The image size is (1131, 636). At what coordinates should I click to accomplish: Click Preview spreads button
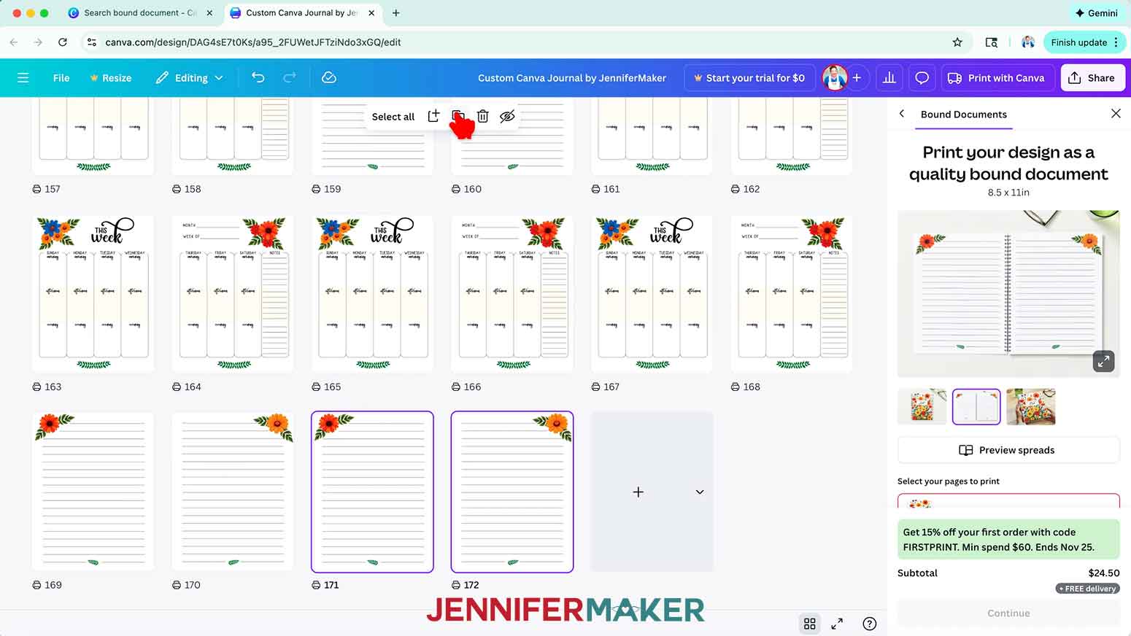point(1008,450)
